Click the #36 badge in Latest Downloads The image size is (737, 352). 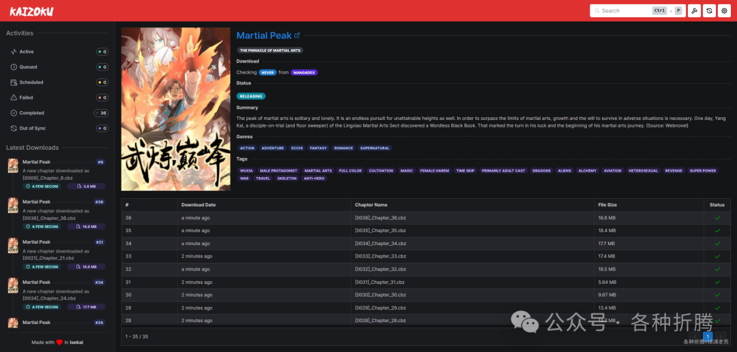(99, 202)
